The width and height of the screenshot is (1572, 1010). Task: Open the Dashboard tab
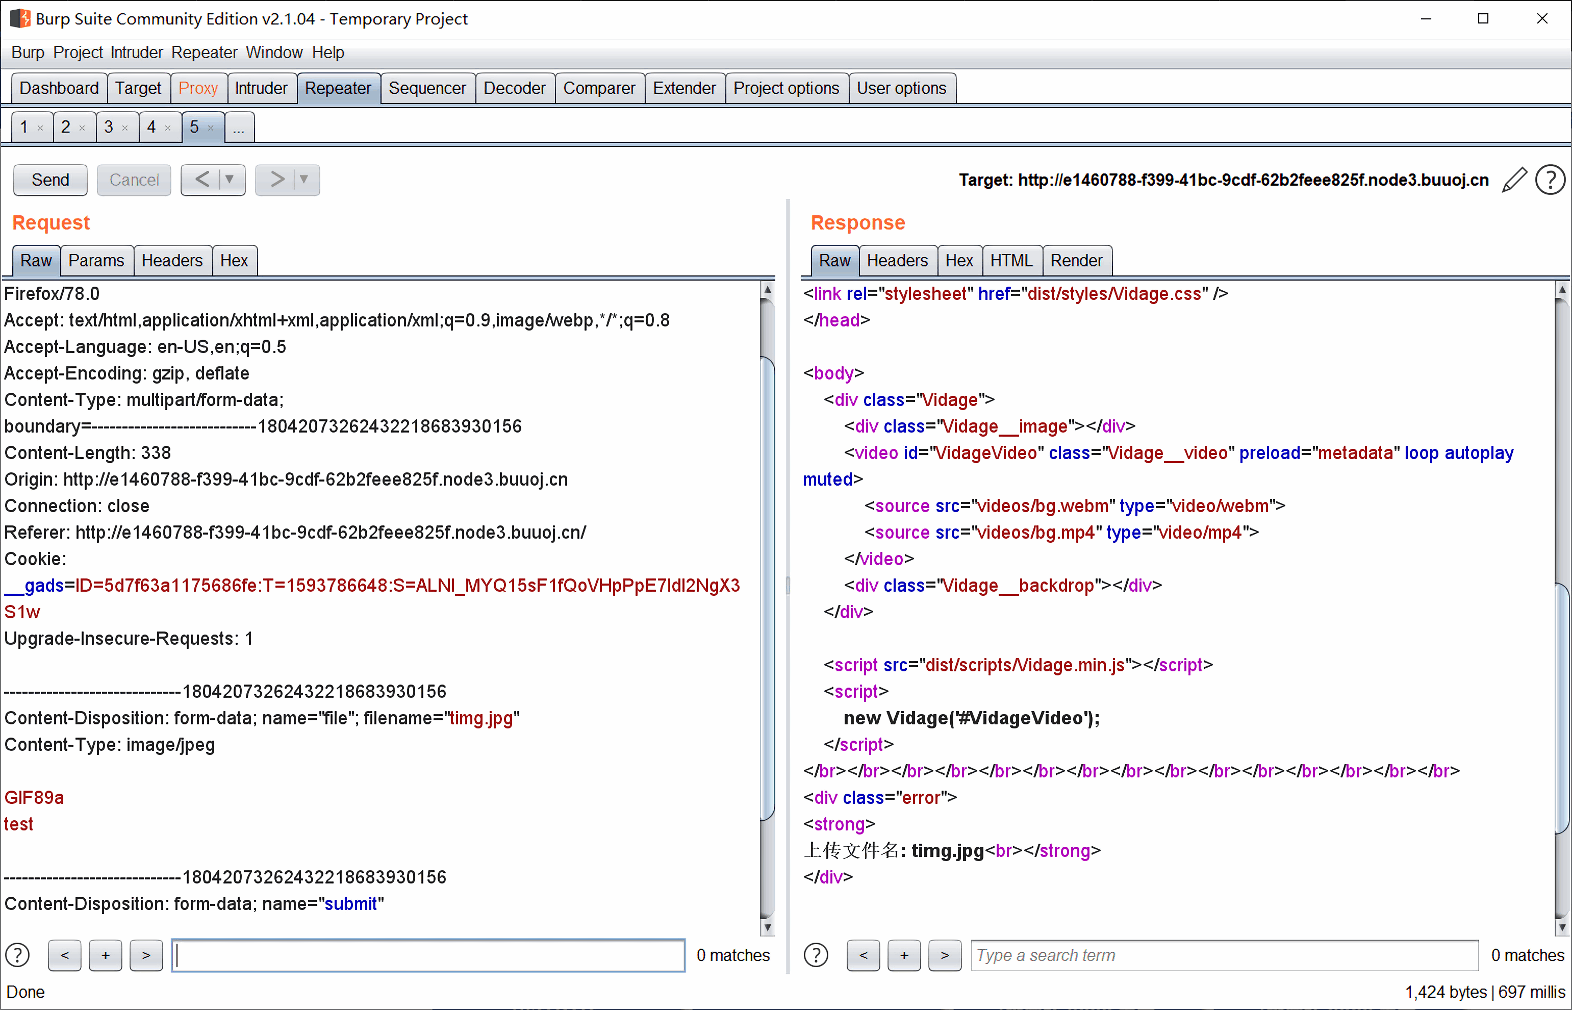(x=59, y=88)
